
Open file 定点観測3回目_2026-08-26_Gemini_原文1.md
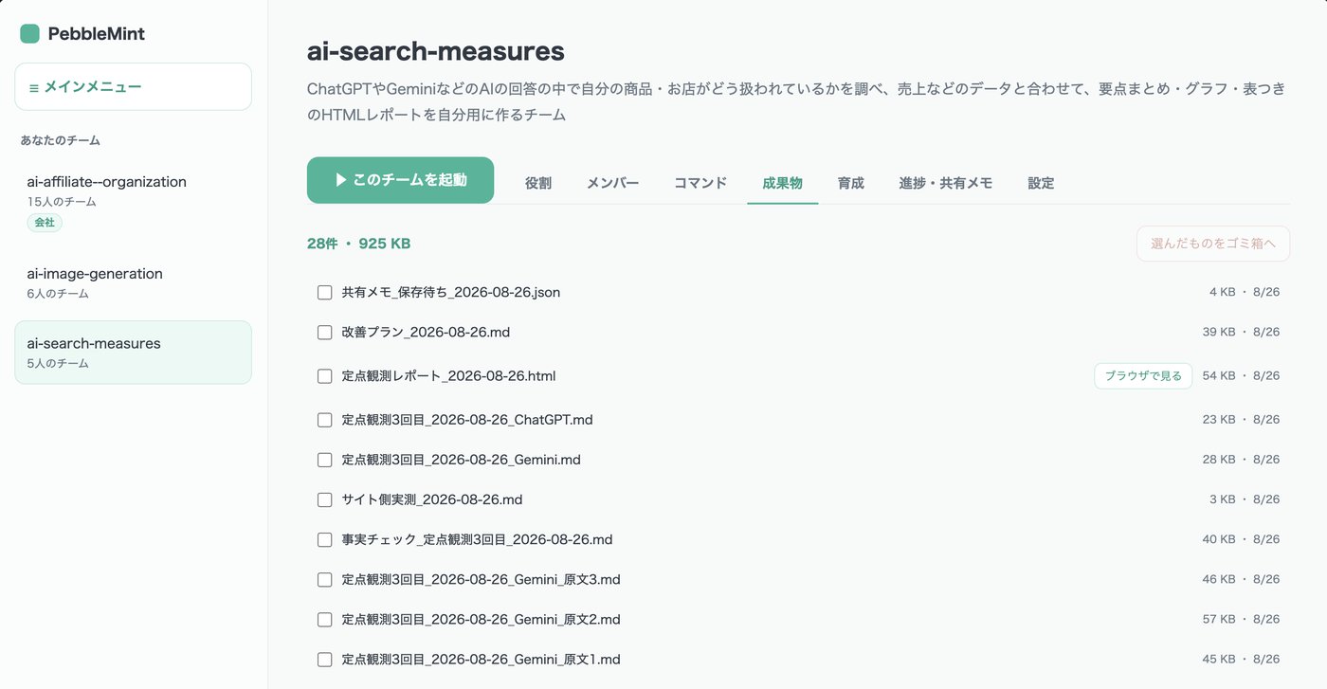[x=482, y=659]
